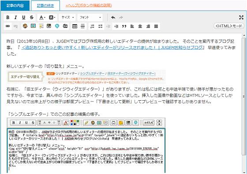Insert a horizontal line
Image resolution: width=247 pixels, height=174 pixels.
click(x=83, y=26)
